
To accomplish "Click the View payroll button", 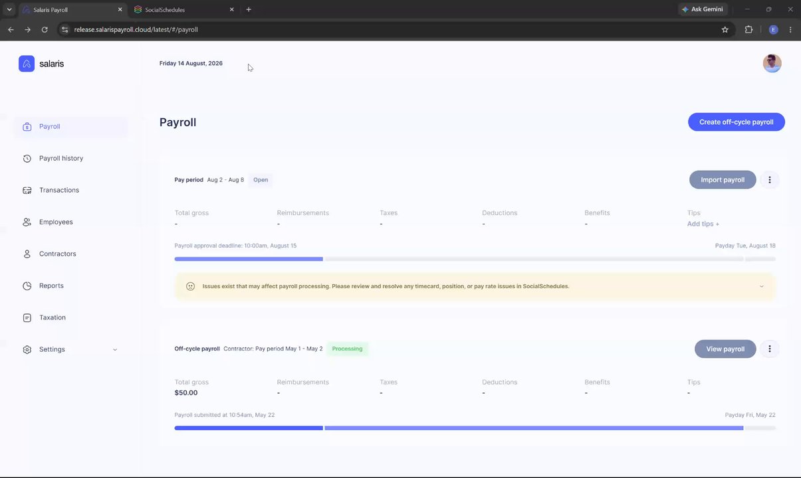I will tap(725, 349).
